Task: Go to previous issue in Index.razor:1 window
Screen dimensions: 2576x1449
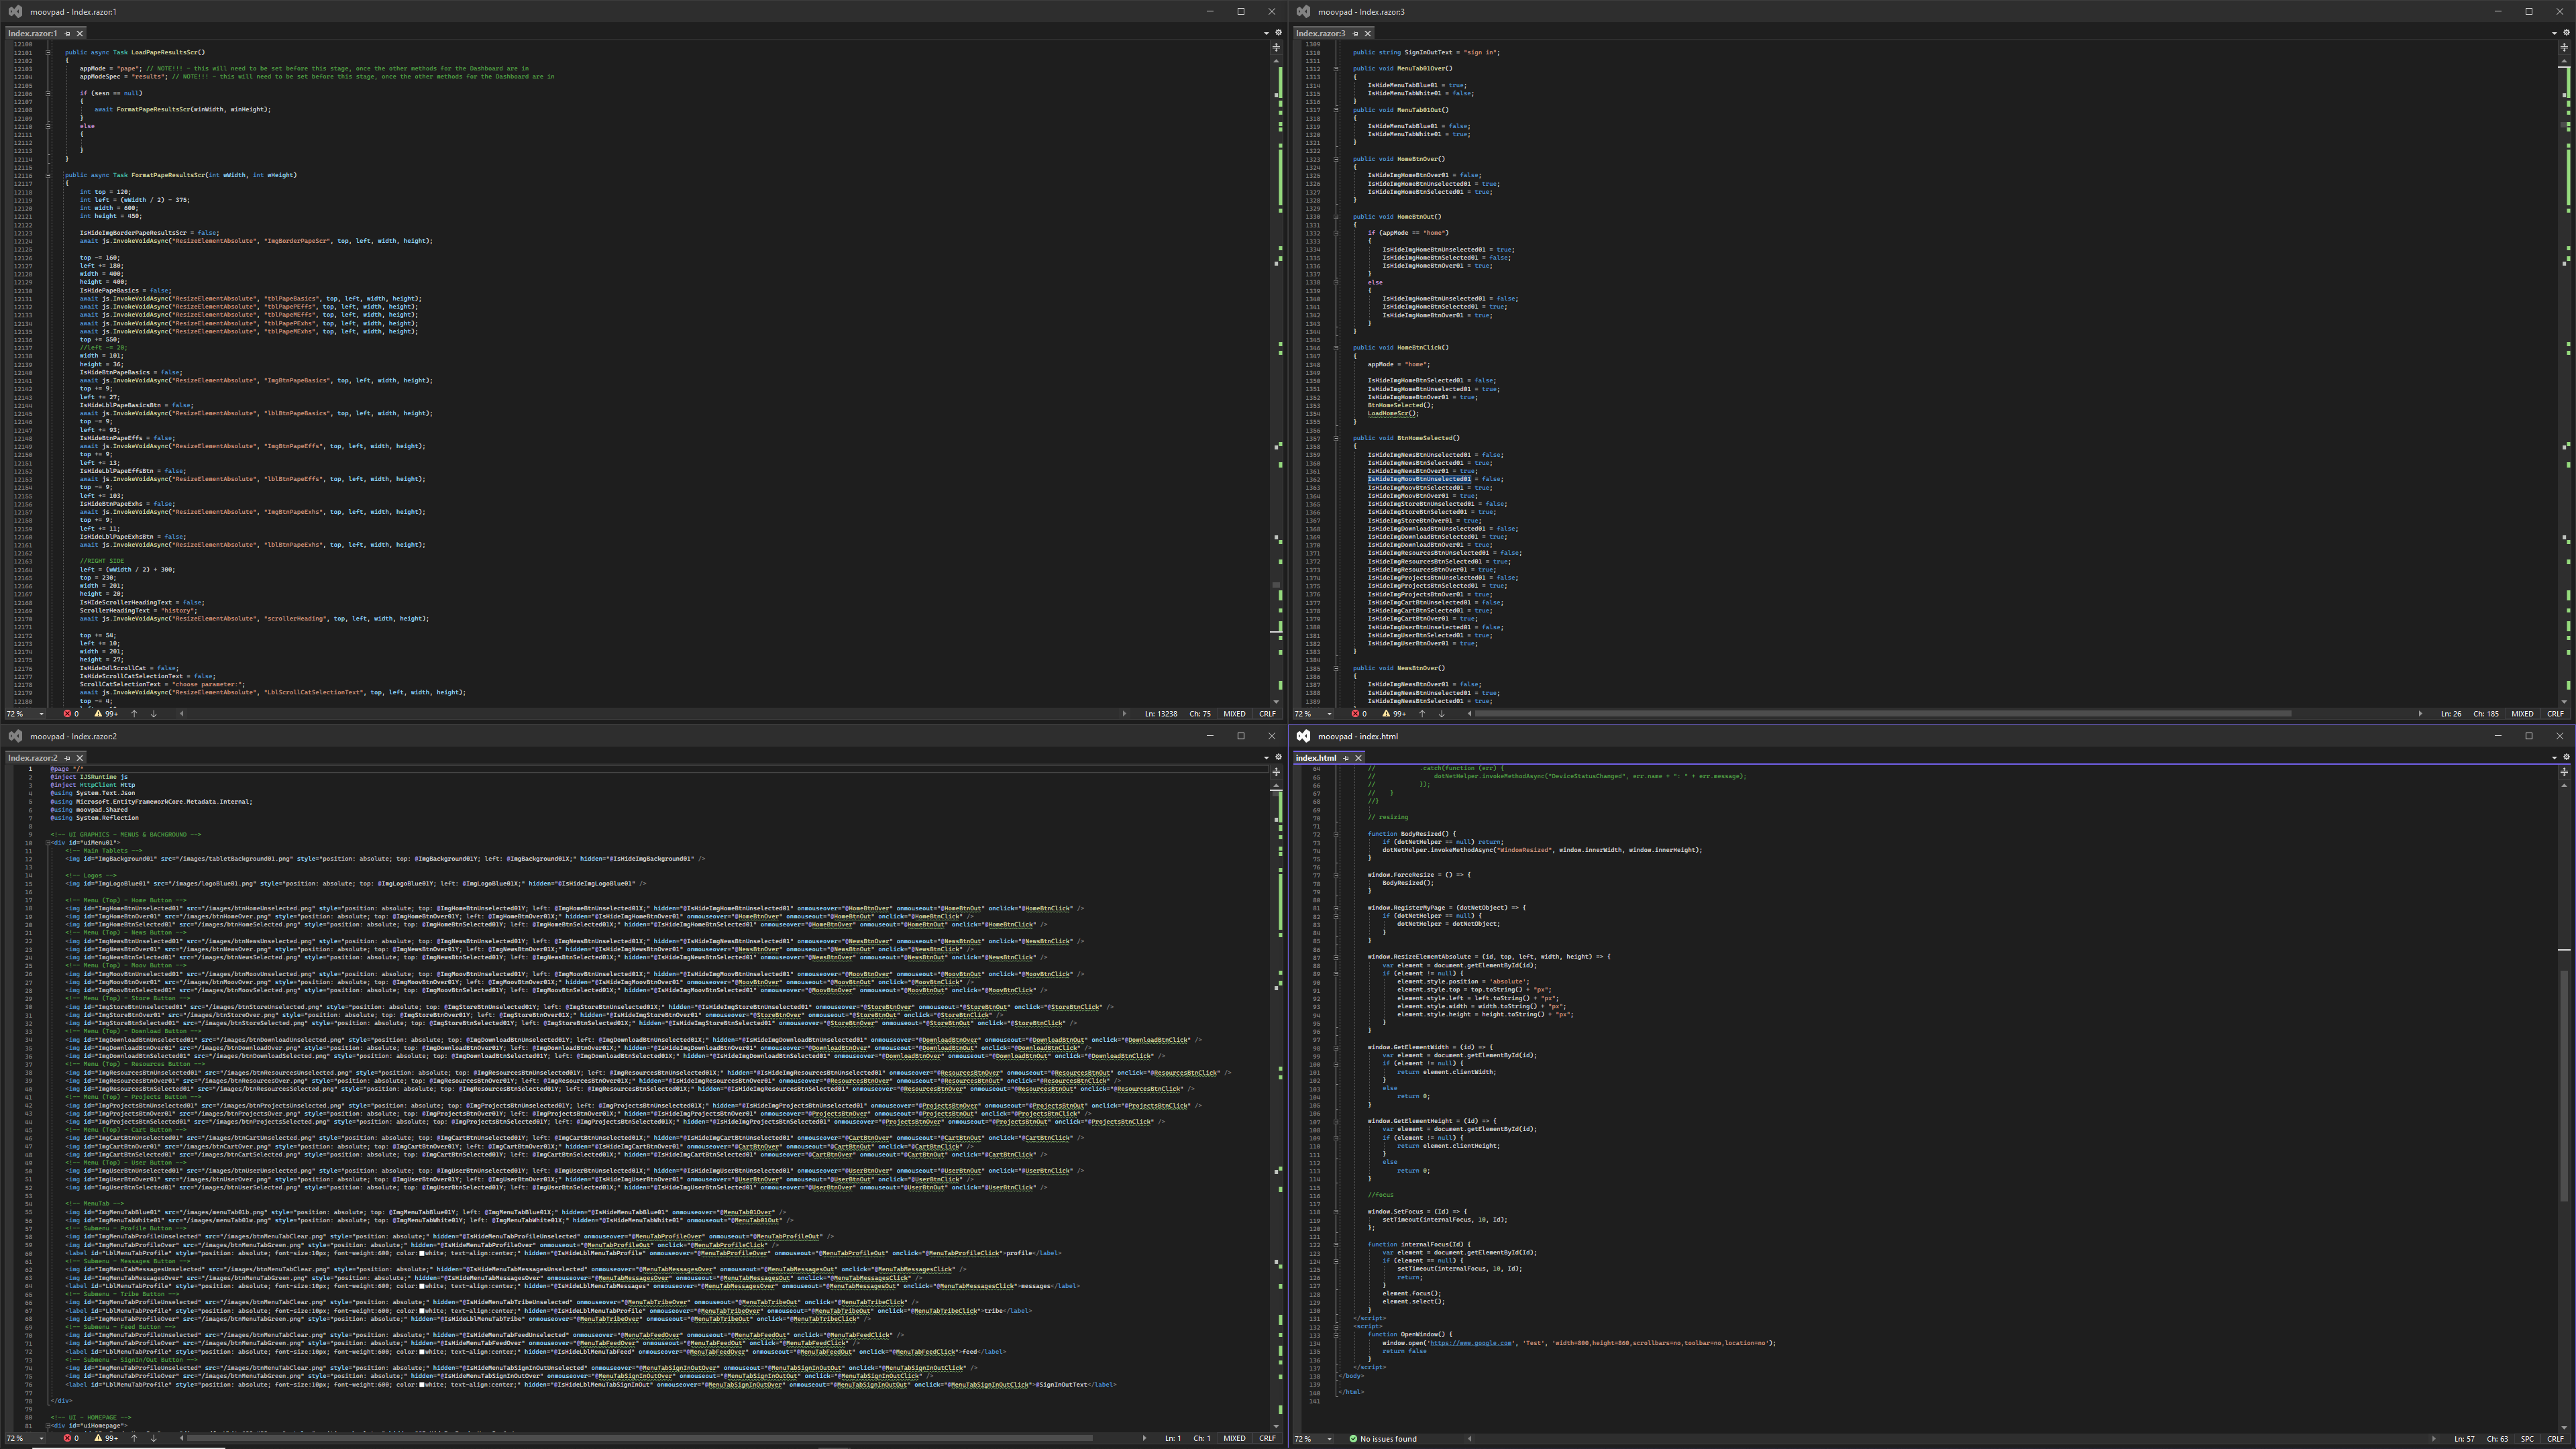Action: pyautogui.click(x=134, y=714)
